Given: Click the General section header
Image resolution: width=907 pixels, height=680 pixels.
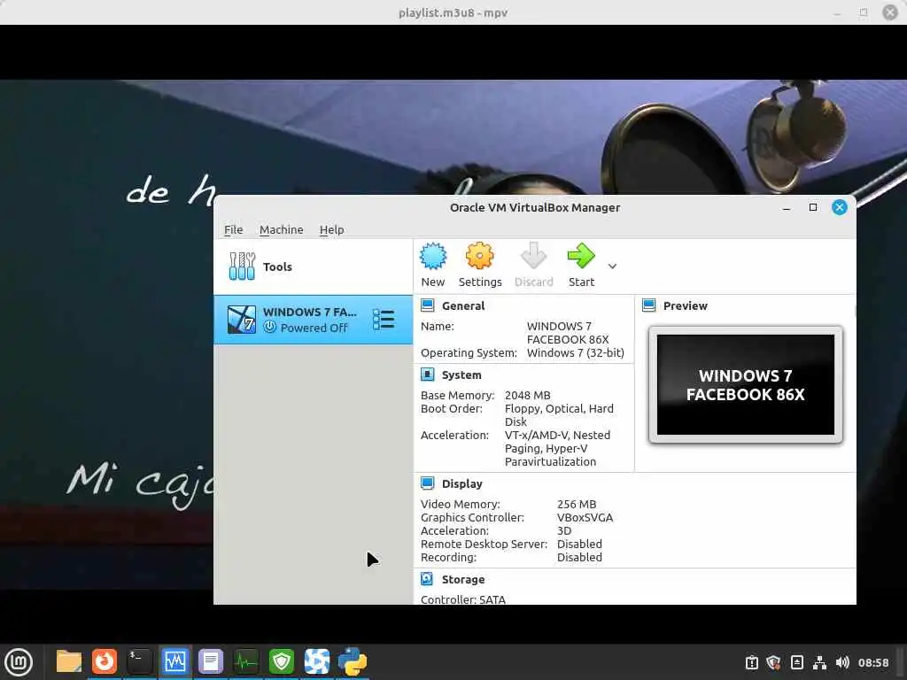Looking at the screenshot, I should pyautogui.click(x=462, y=305).
